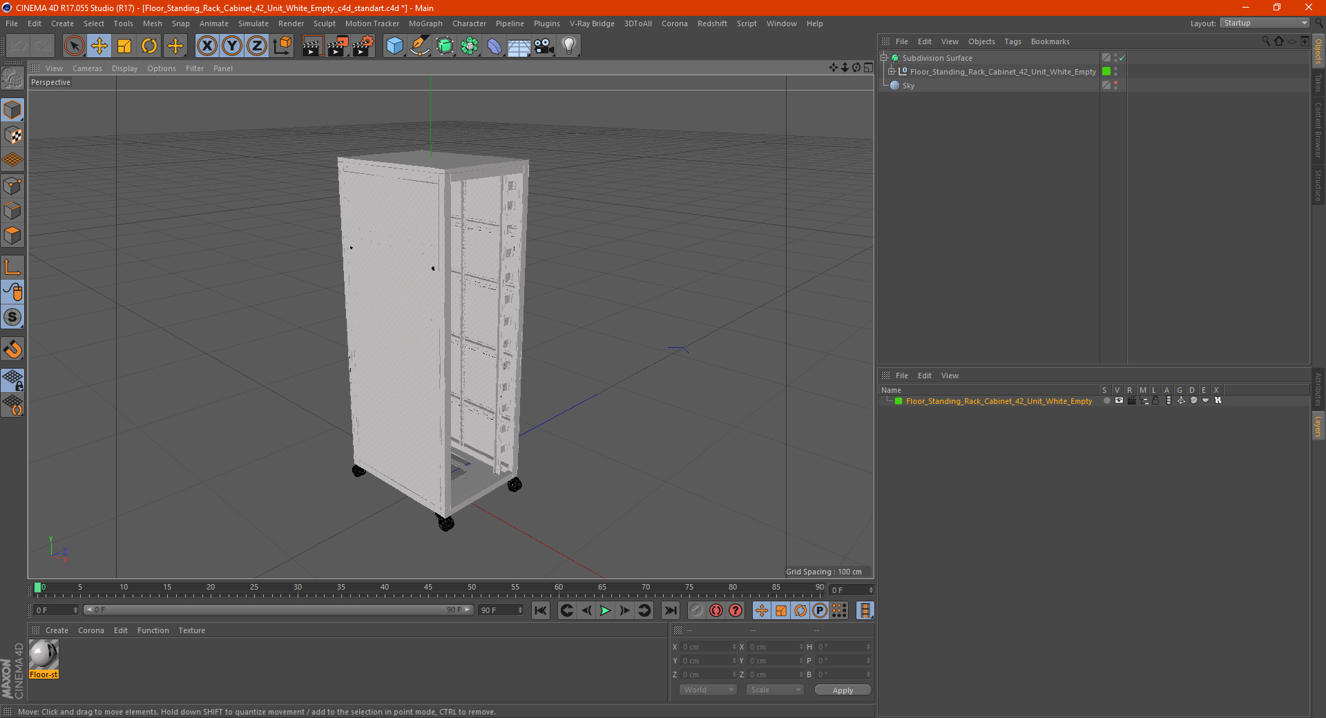This screenshot has height=718, width=1326.
Task: Toggle the Y axis lock
Action: [x=232, y=46]
